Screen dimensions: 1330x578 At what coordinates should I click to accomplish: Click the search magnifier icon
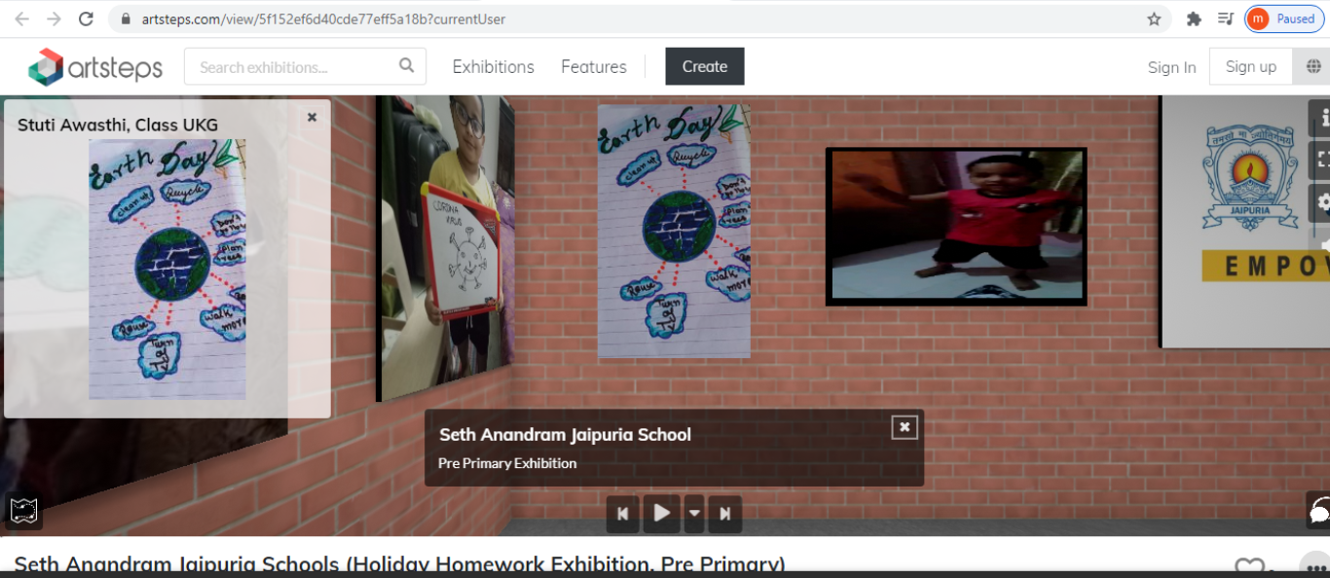click(x=407, y=66)
